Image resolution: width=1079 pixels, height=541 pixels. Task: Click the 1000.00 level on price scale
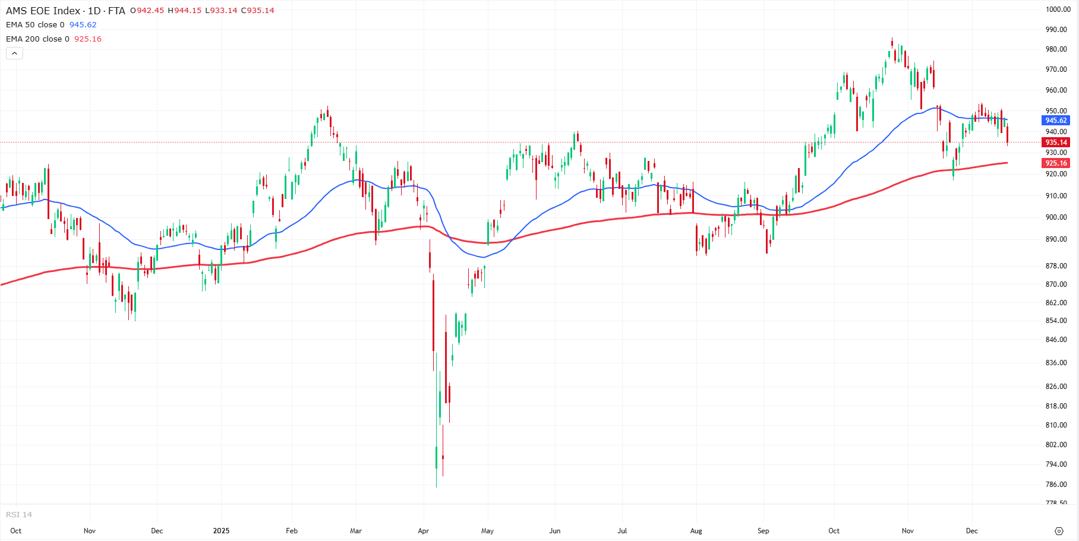[1058, 10]
